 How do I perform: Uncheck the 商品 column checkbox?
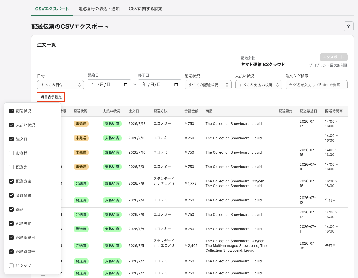tap(11, 209)
